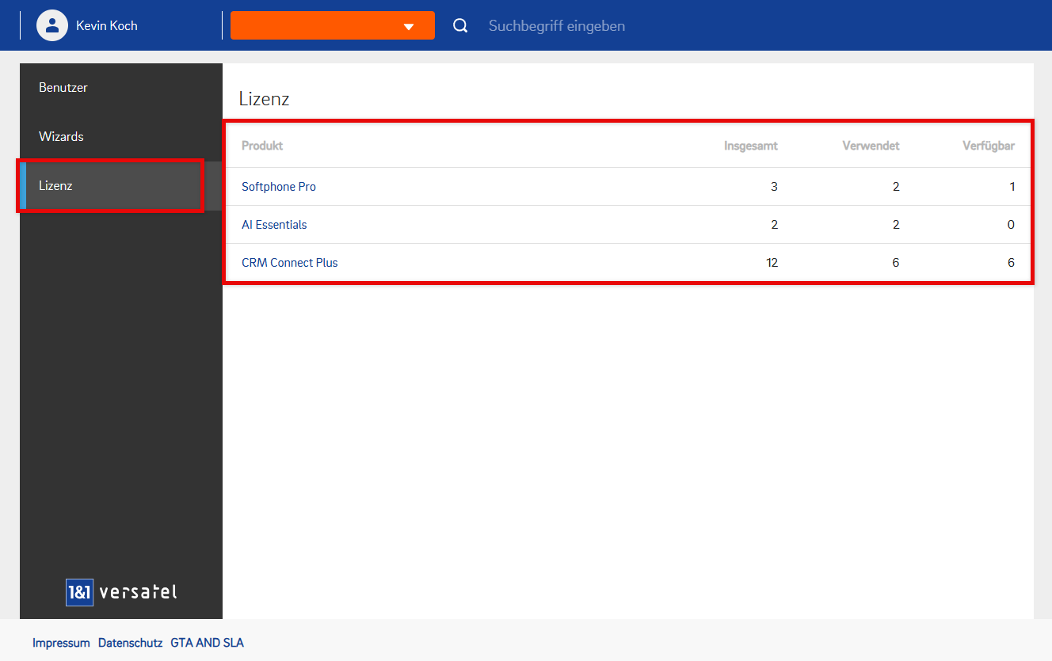1052x661 pixels.
Task: Click the Kevin Koch username
Action: (x=107, y=26)
